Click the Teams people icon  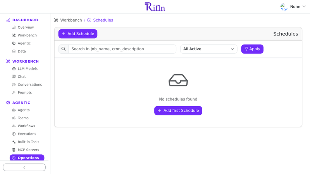click(14, 118)
